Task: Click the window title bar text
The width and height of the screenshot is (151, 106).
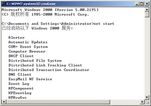Action: [x=31, y=4]
